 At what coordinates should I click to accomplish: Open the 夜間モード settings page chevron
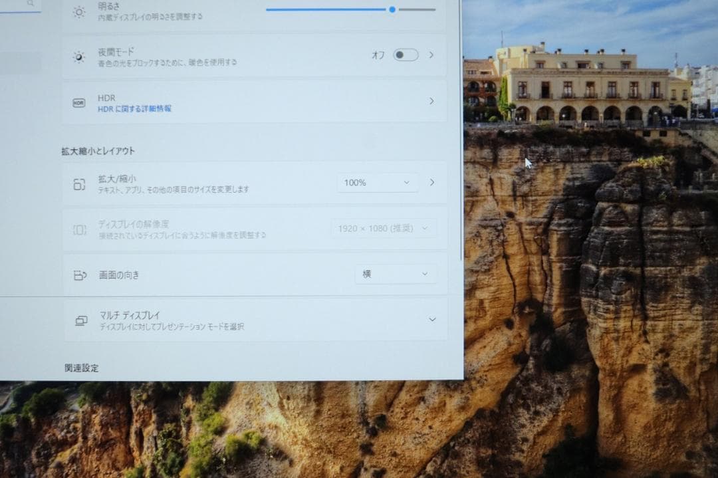pyautogui.click(x=432, y=56)
